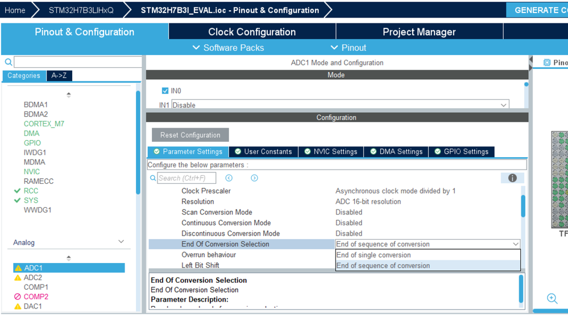Select DAC1 in the Analog list
Viewport: 568px width, 317px height.
(33, 307)
